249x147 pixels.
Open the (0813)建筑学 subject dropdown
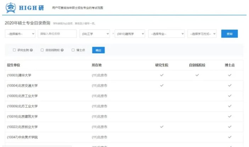click(130, 34)
